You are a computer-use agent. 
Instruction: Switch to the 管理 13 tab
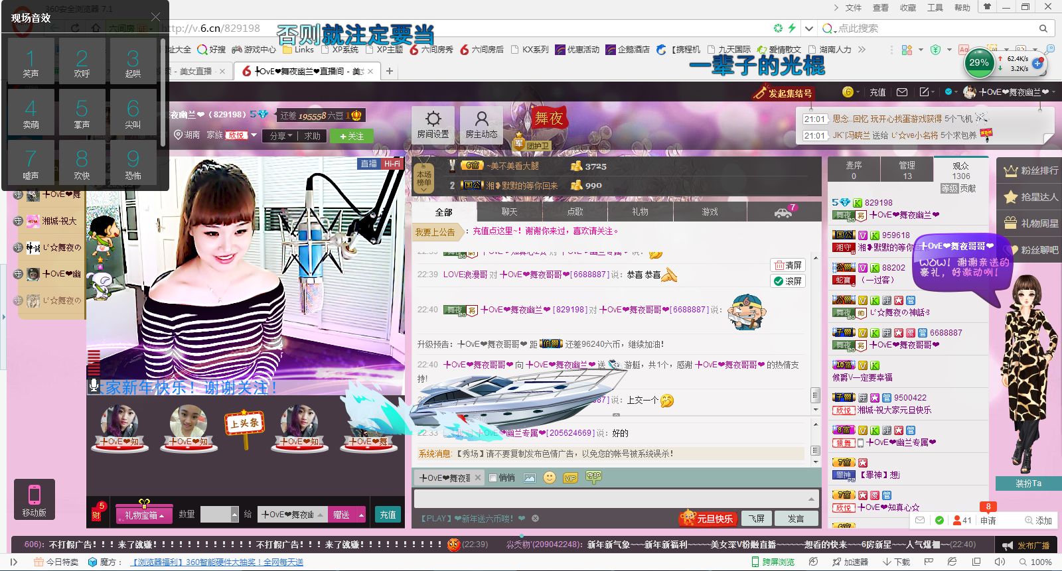tap(907, 170)
